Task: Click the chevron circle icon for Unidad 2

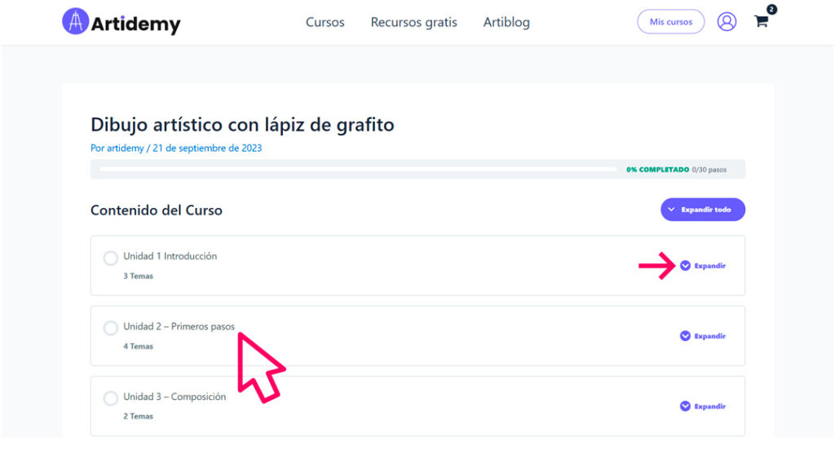Action: coord(685,336)
